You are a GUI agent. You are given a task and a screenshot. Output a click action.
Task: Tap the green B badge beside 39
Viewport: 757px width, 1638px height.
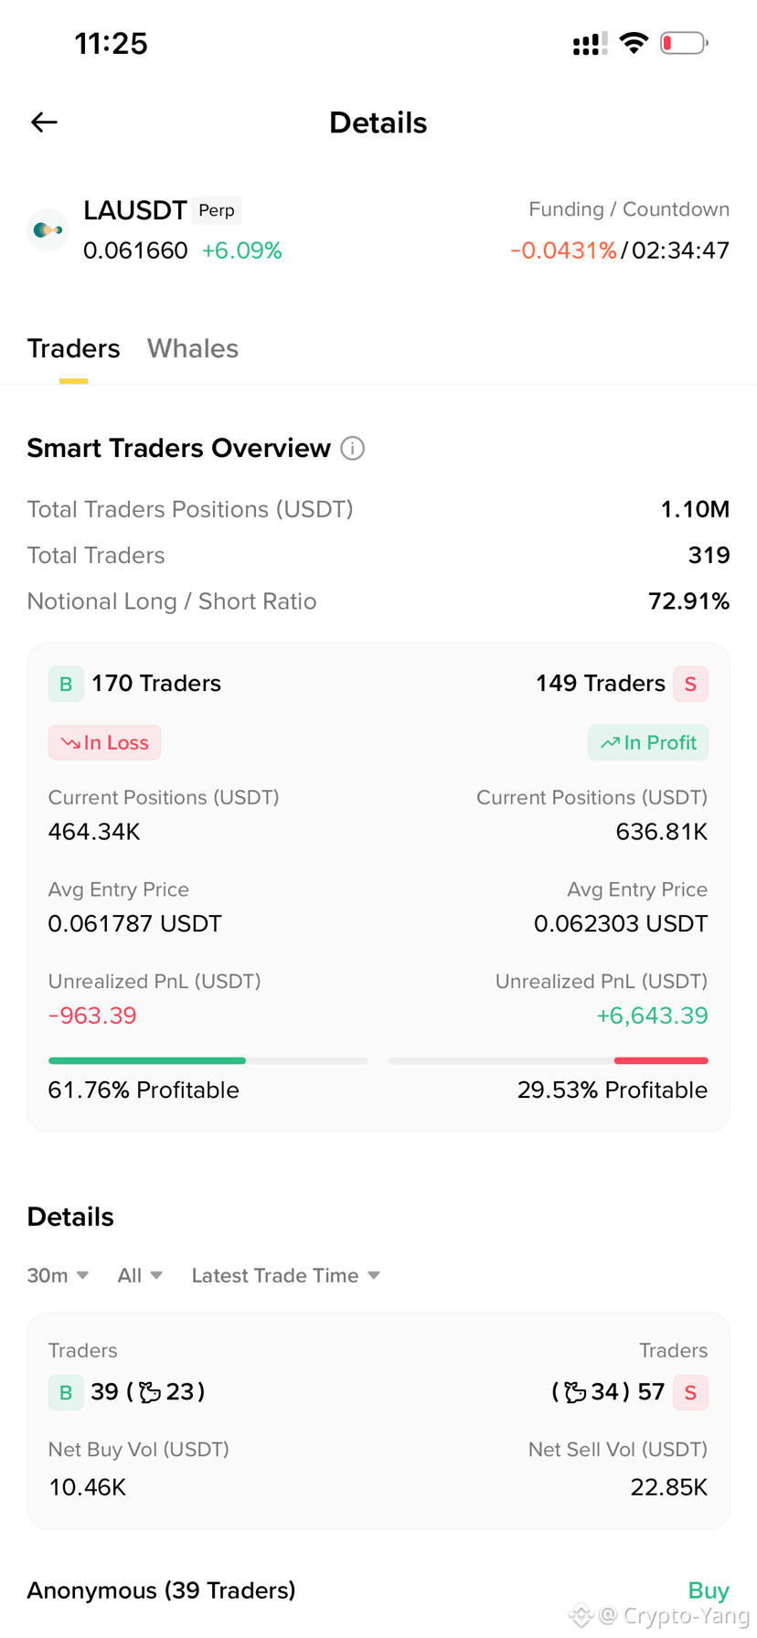[x=66, y=1392]
